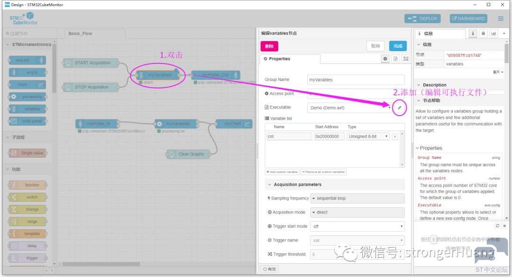Select the write panel palette node
512x277 pixels.
(x=27, y=121)
